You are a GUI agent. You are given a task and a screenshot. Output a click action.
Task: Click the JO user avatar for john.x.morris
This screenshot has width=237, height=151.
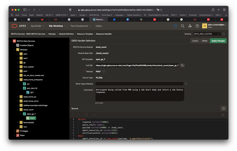[x=204, y=26]
